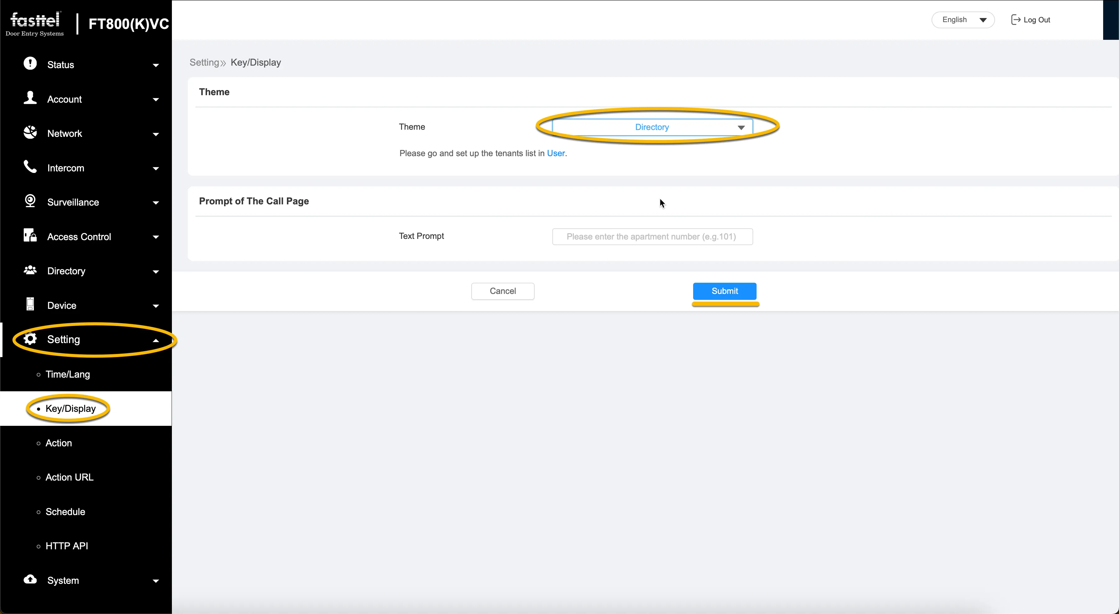Open the Time/Lang submenu item
This screenshot has height=614, width=1119.
tap(68, 374)
